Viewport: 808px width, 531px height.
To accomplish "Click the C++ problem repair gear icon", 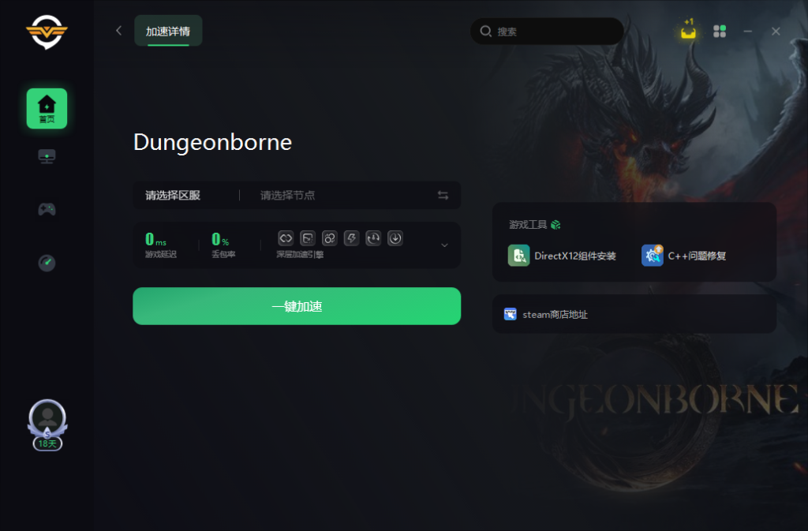I will [x=653, y=256].
